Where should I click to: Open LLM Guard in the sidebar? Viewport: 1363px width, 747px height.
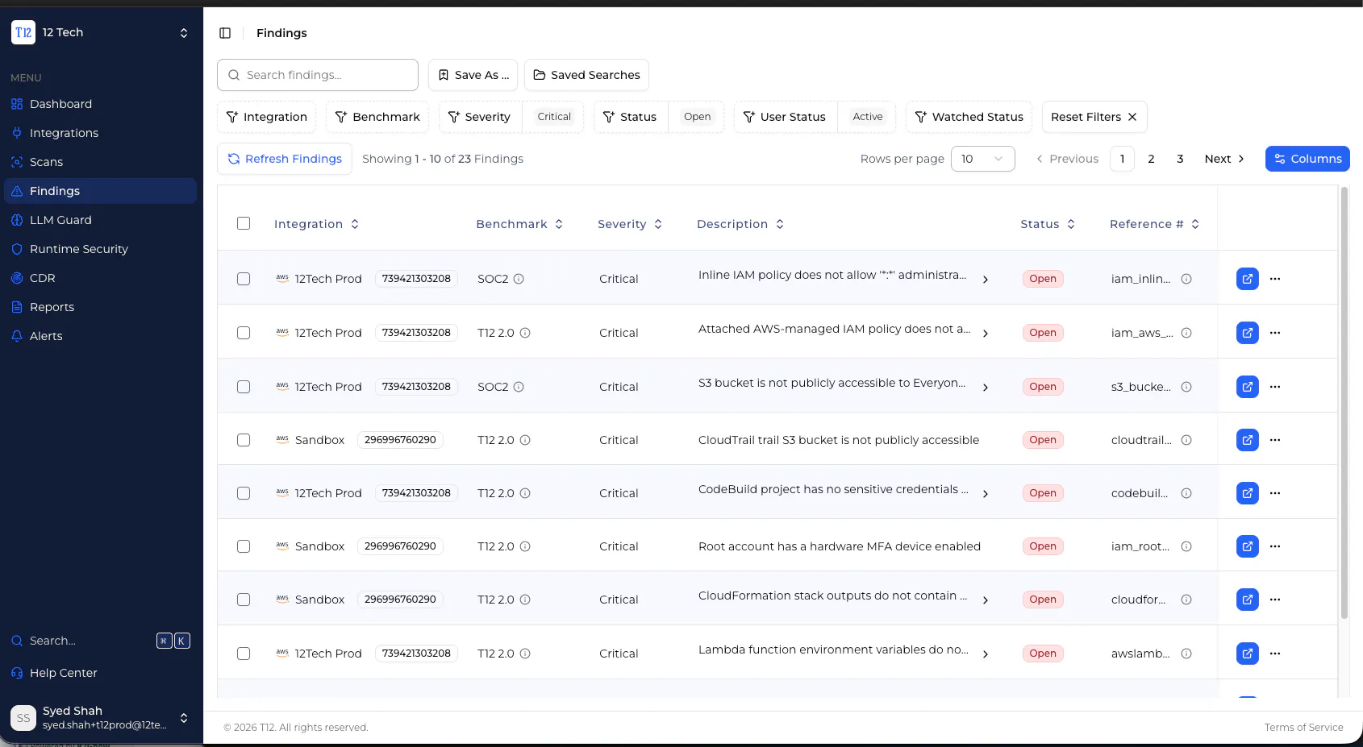(101, 220)
